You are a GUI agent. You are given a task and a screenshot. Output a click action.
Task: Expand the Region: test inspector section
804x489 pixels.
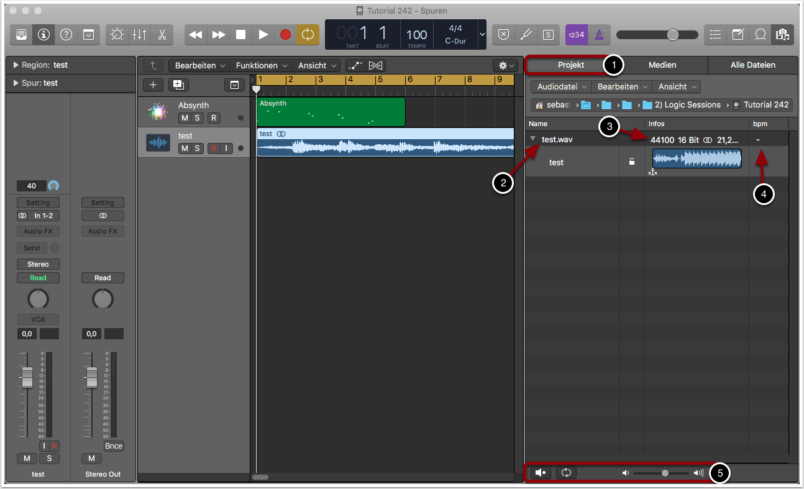(x=16, y=65)
